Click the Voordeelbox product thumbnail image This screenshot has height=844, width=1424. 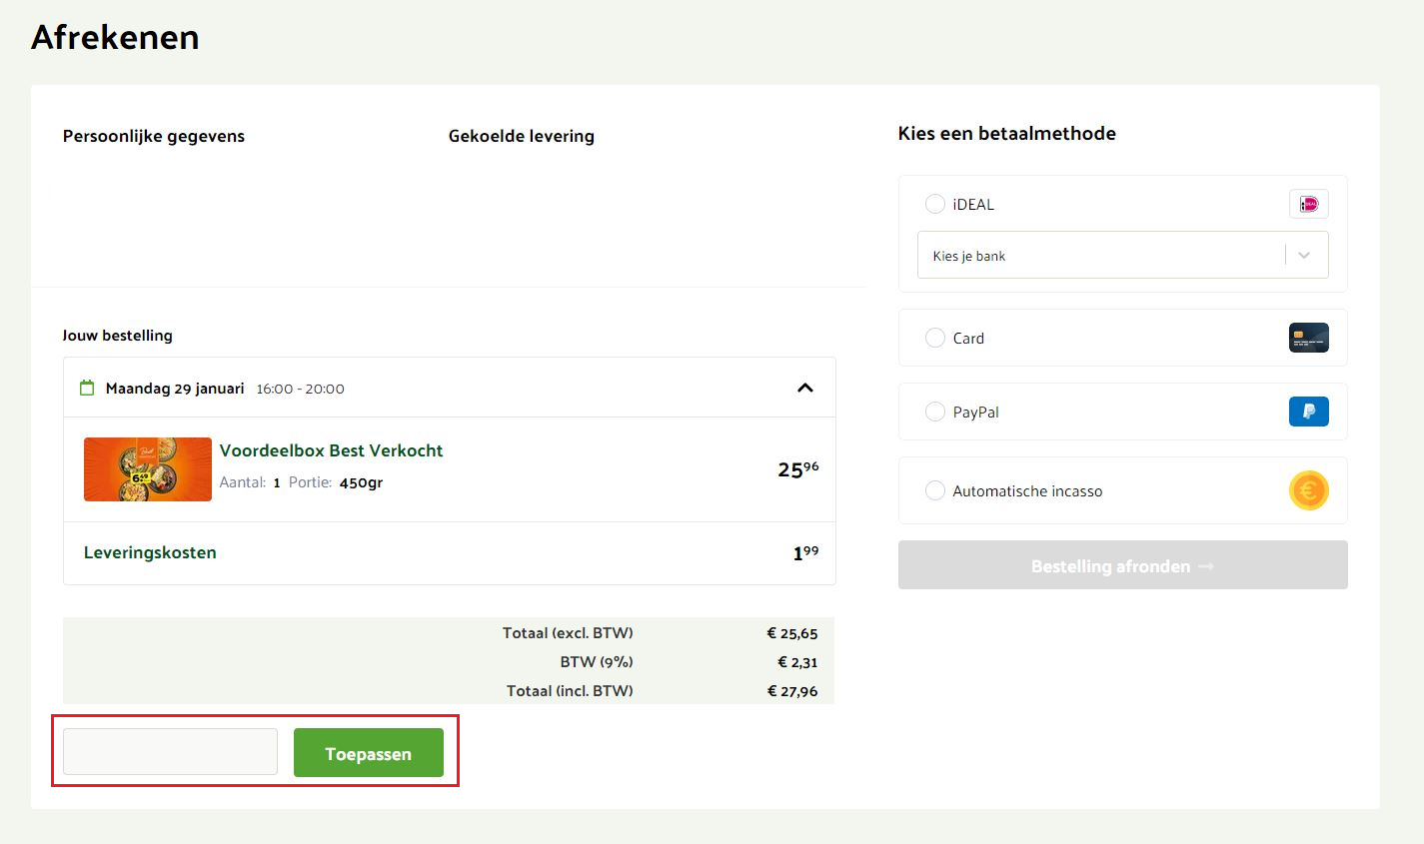click(x=148, y=469)
